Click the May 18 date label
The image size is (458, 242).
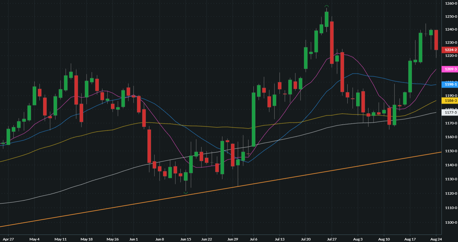87,239
